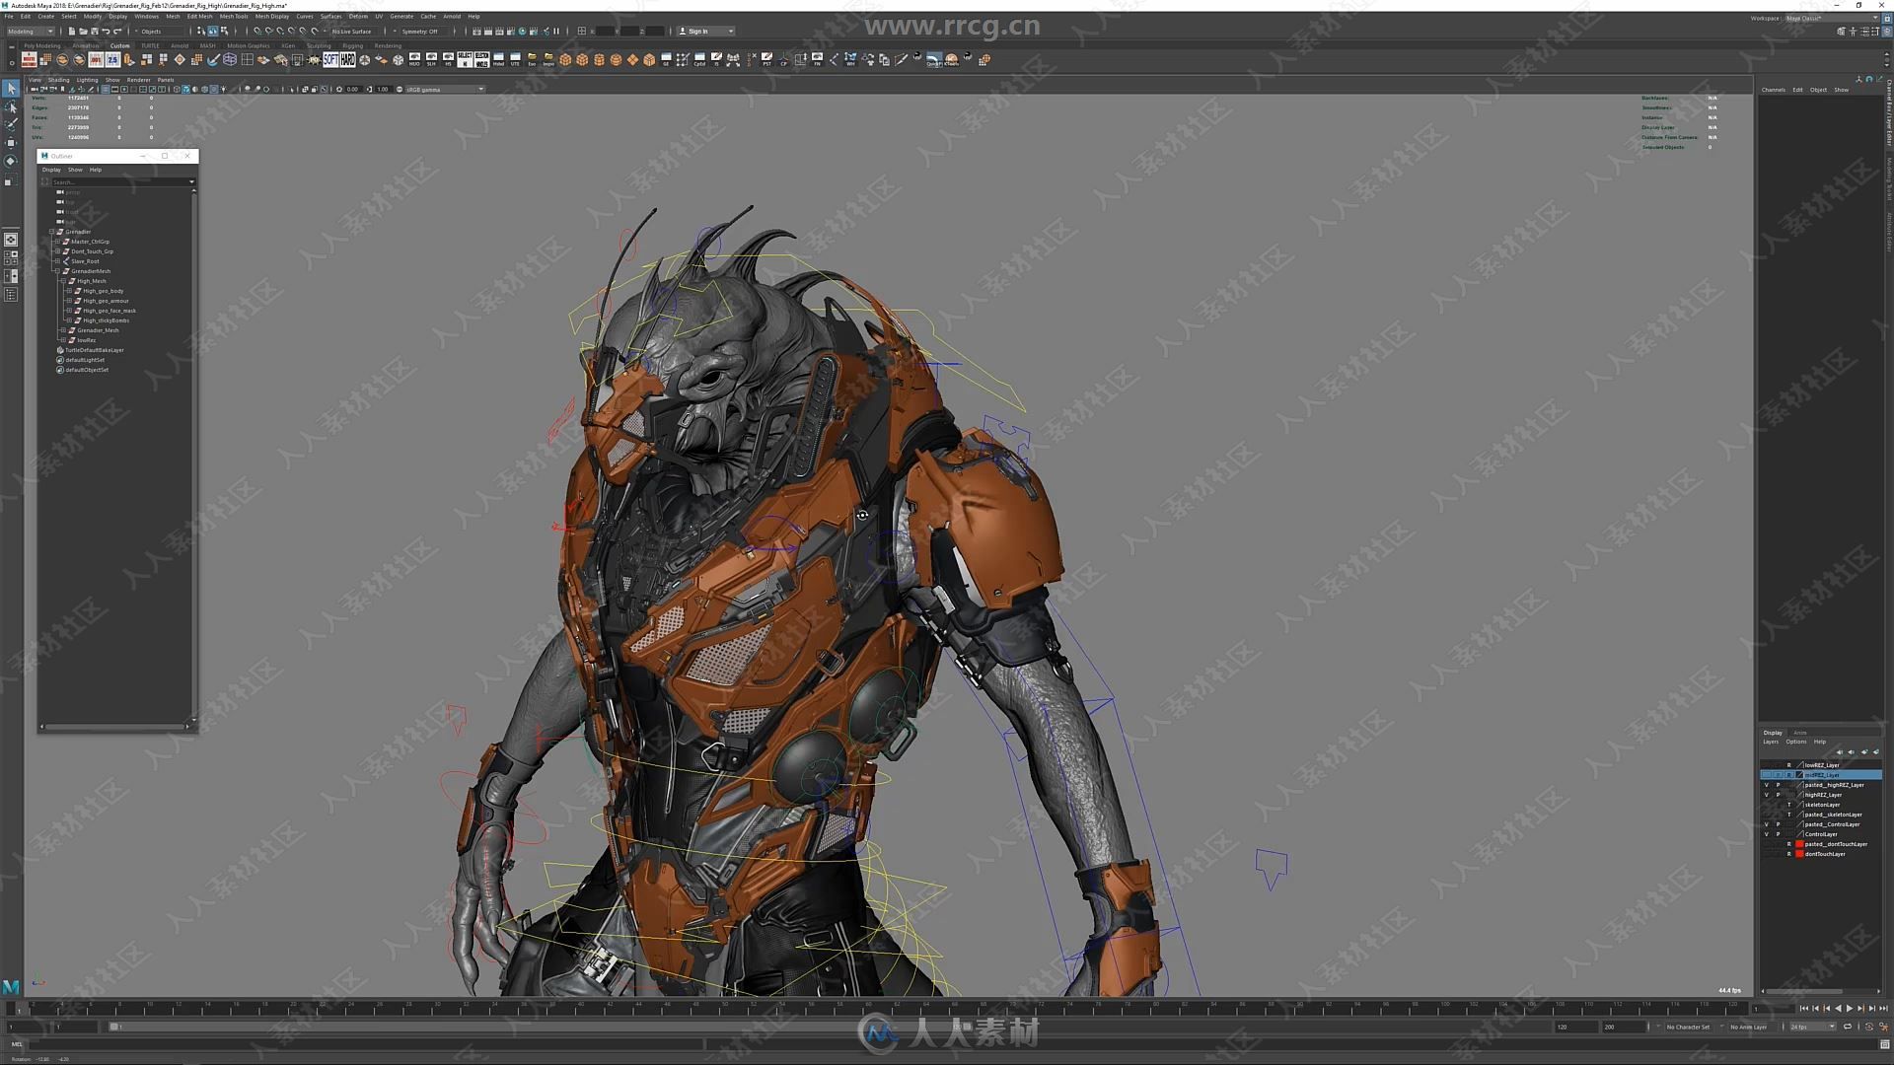Click the Go to end of playback range button
The width and height of the screenshot is (1894, 1065).
click(1883, 1008)
